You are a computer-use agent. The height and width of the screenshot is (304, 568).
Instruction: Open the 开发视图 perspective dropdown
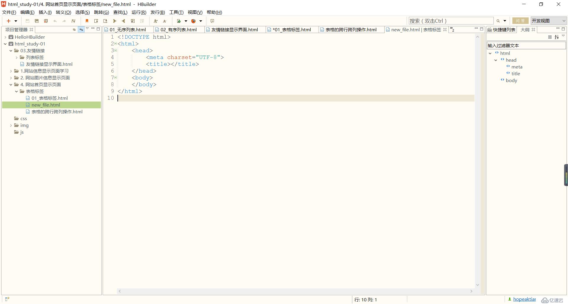549,21
